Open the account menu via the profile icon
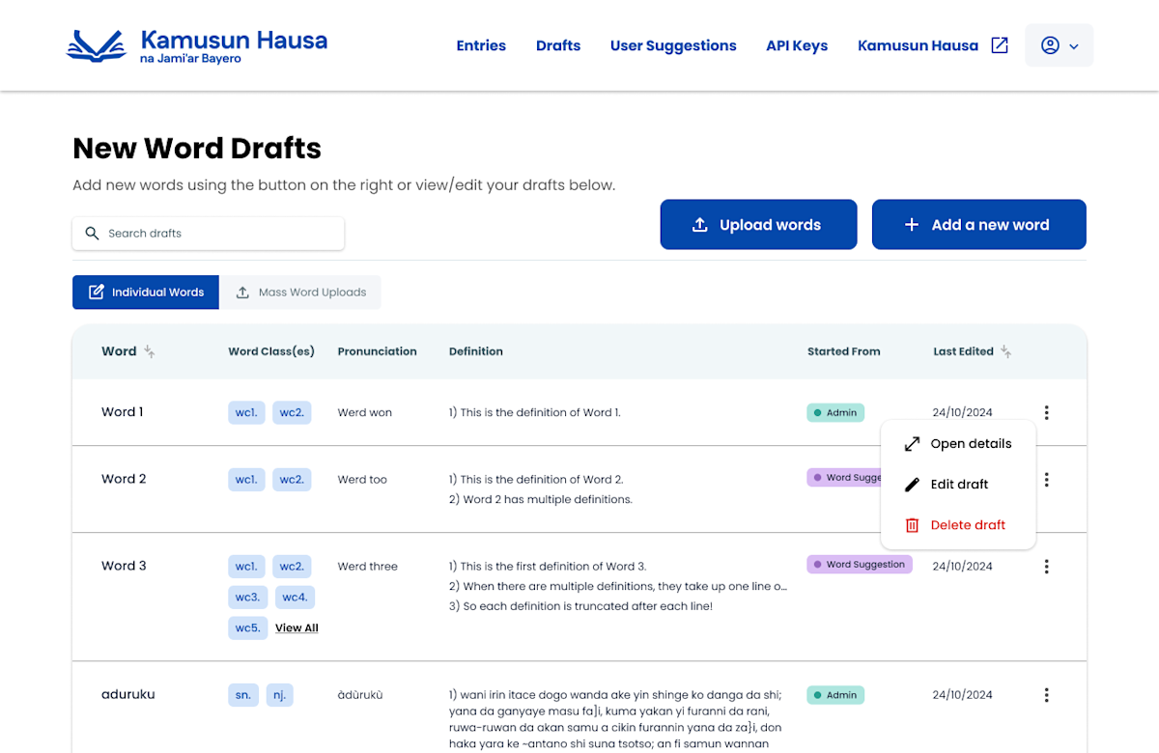 1052,45
